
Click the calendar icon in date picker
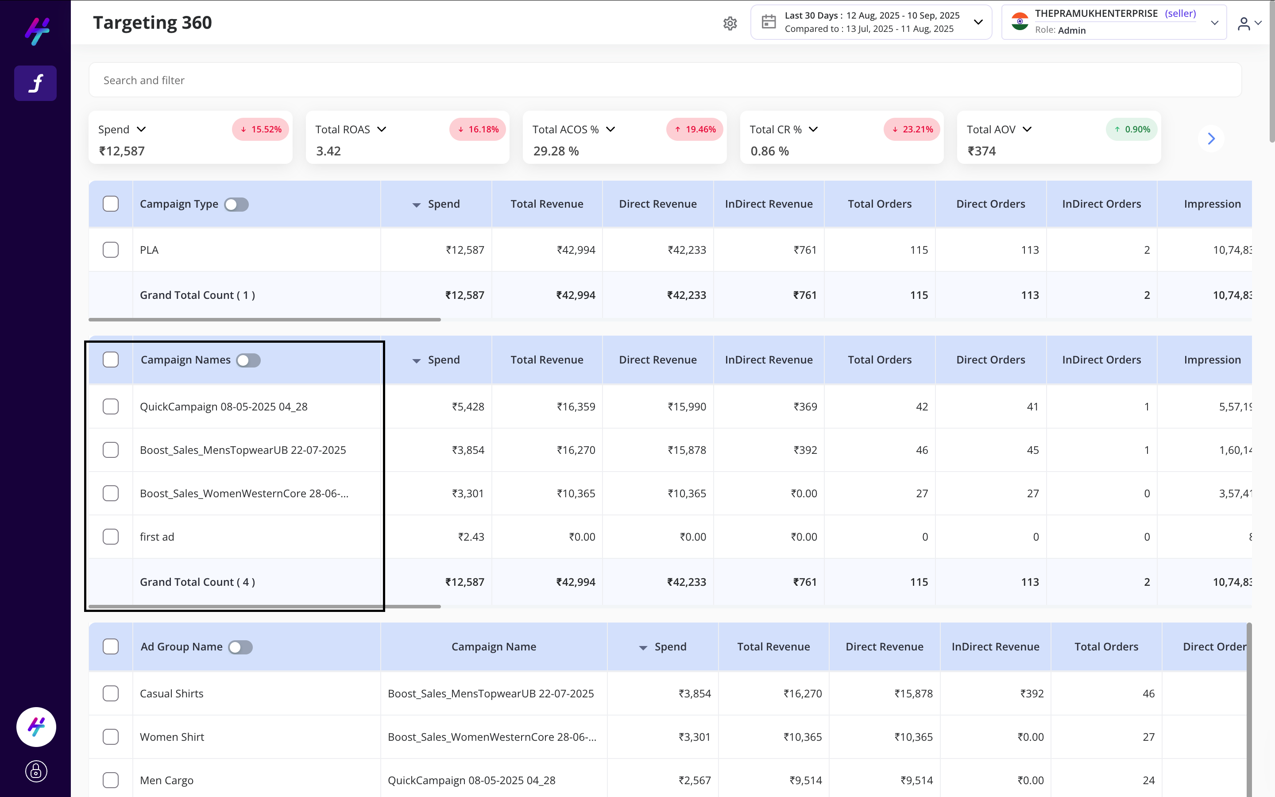(x=769, y=22)
